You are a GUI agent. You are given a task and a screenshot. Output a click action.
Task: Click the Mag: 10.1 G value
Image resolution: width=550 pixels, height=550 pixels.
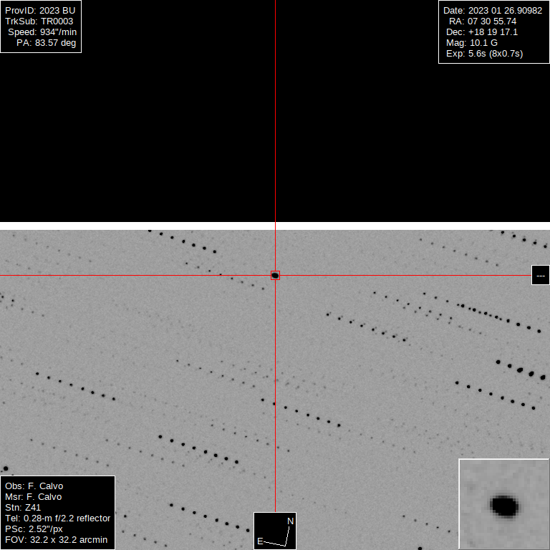click(x=471, y=43)
